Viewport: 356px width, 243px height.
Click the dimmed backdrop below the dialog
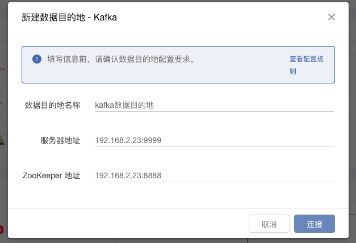pos(170,240)
